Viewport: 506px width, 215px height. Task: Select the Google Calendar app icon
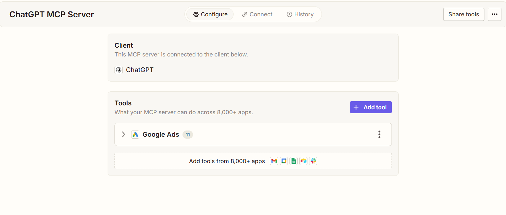pos(284,161)
